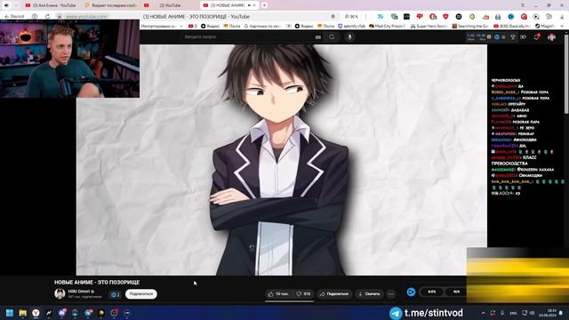569x320 pixels.
Task: Open the "(836) Basically H..." bookmark
Action: (512, 26)
